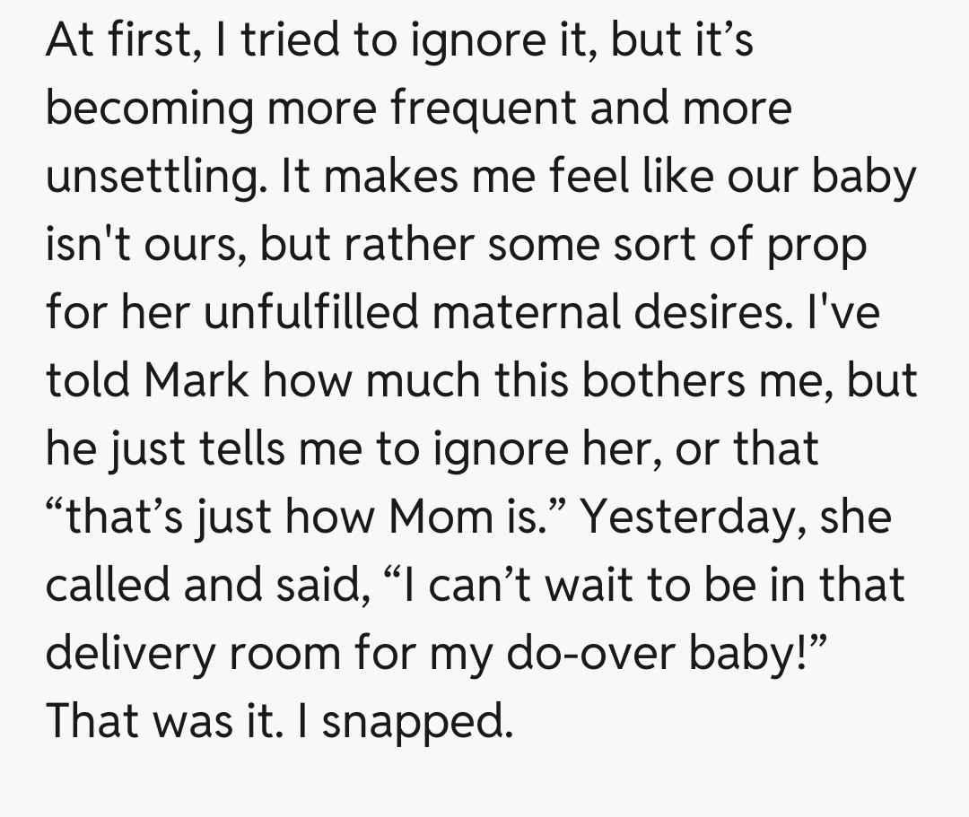Click the word "snapped" in the last line
Image resolution: width=969 pixels, height=817 pixels.
tap(412, 721)
